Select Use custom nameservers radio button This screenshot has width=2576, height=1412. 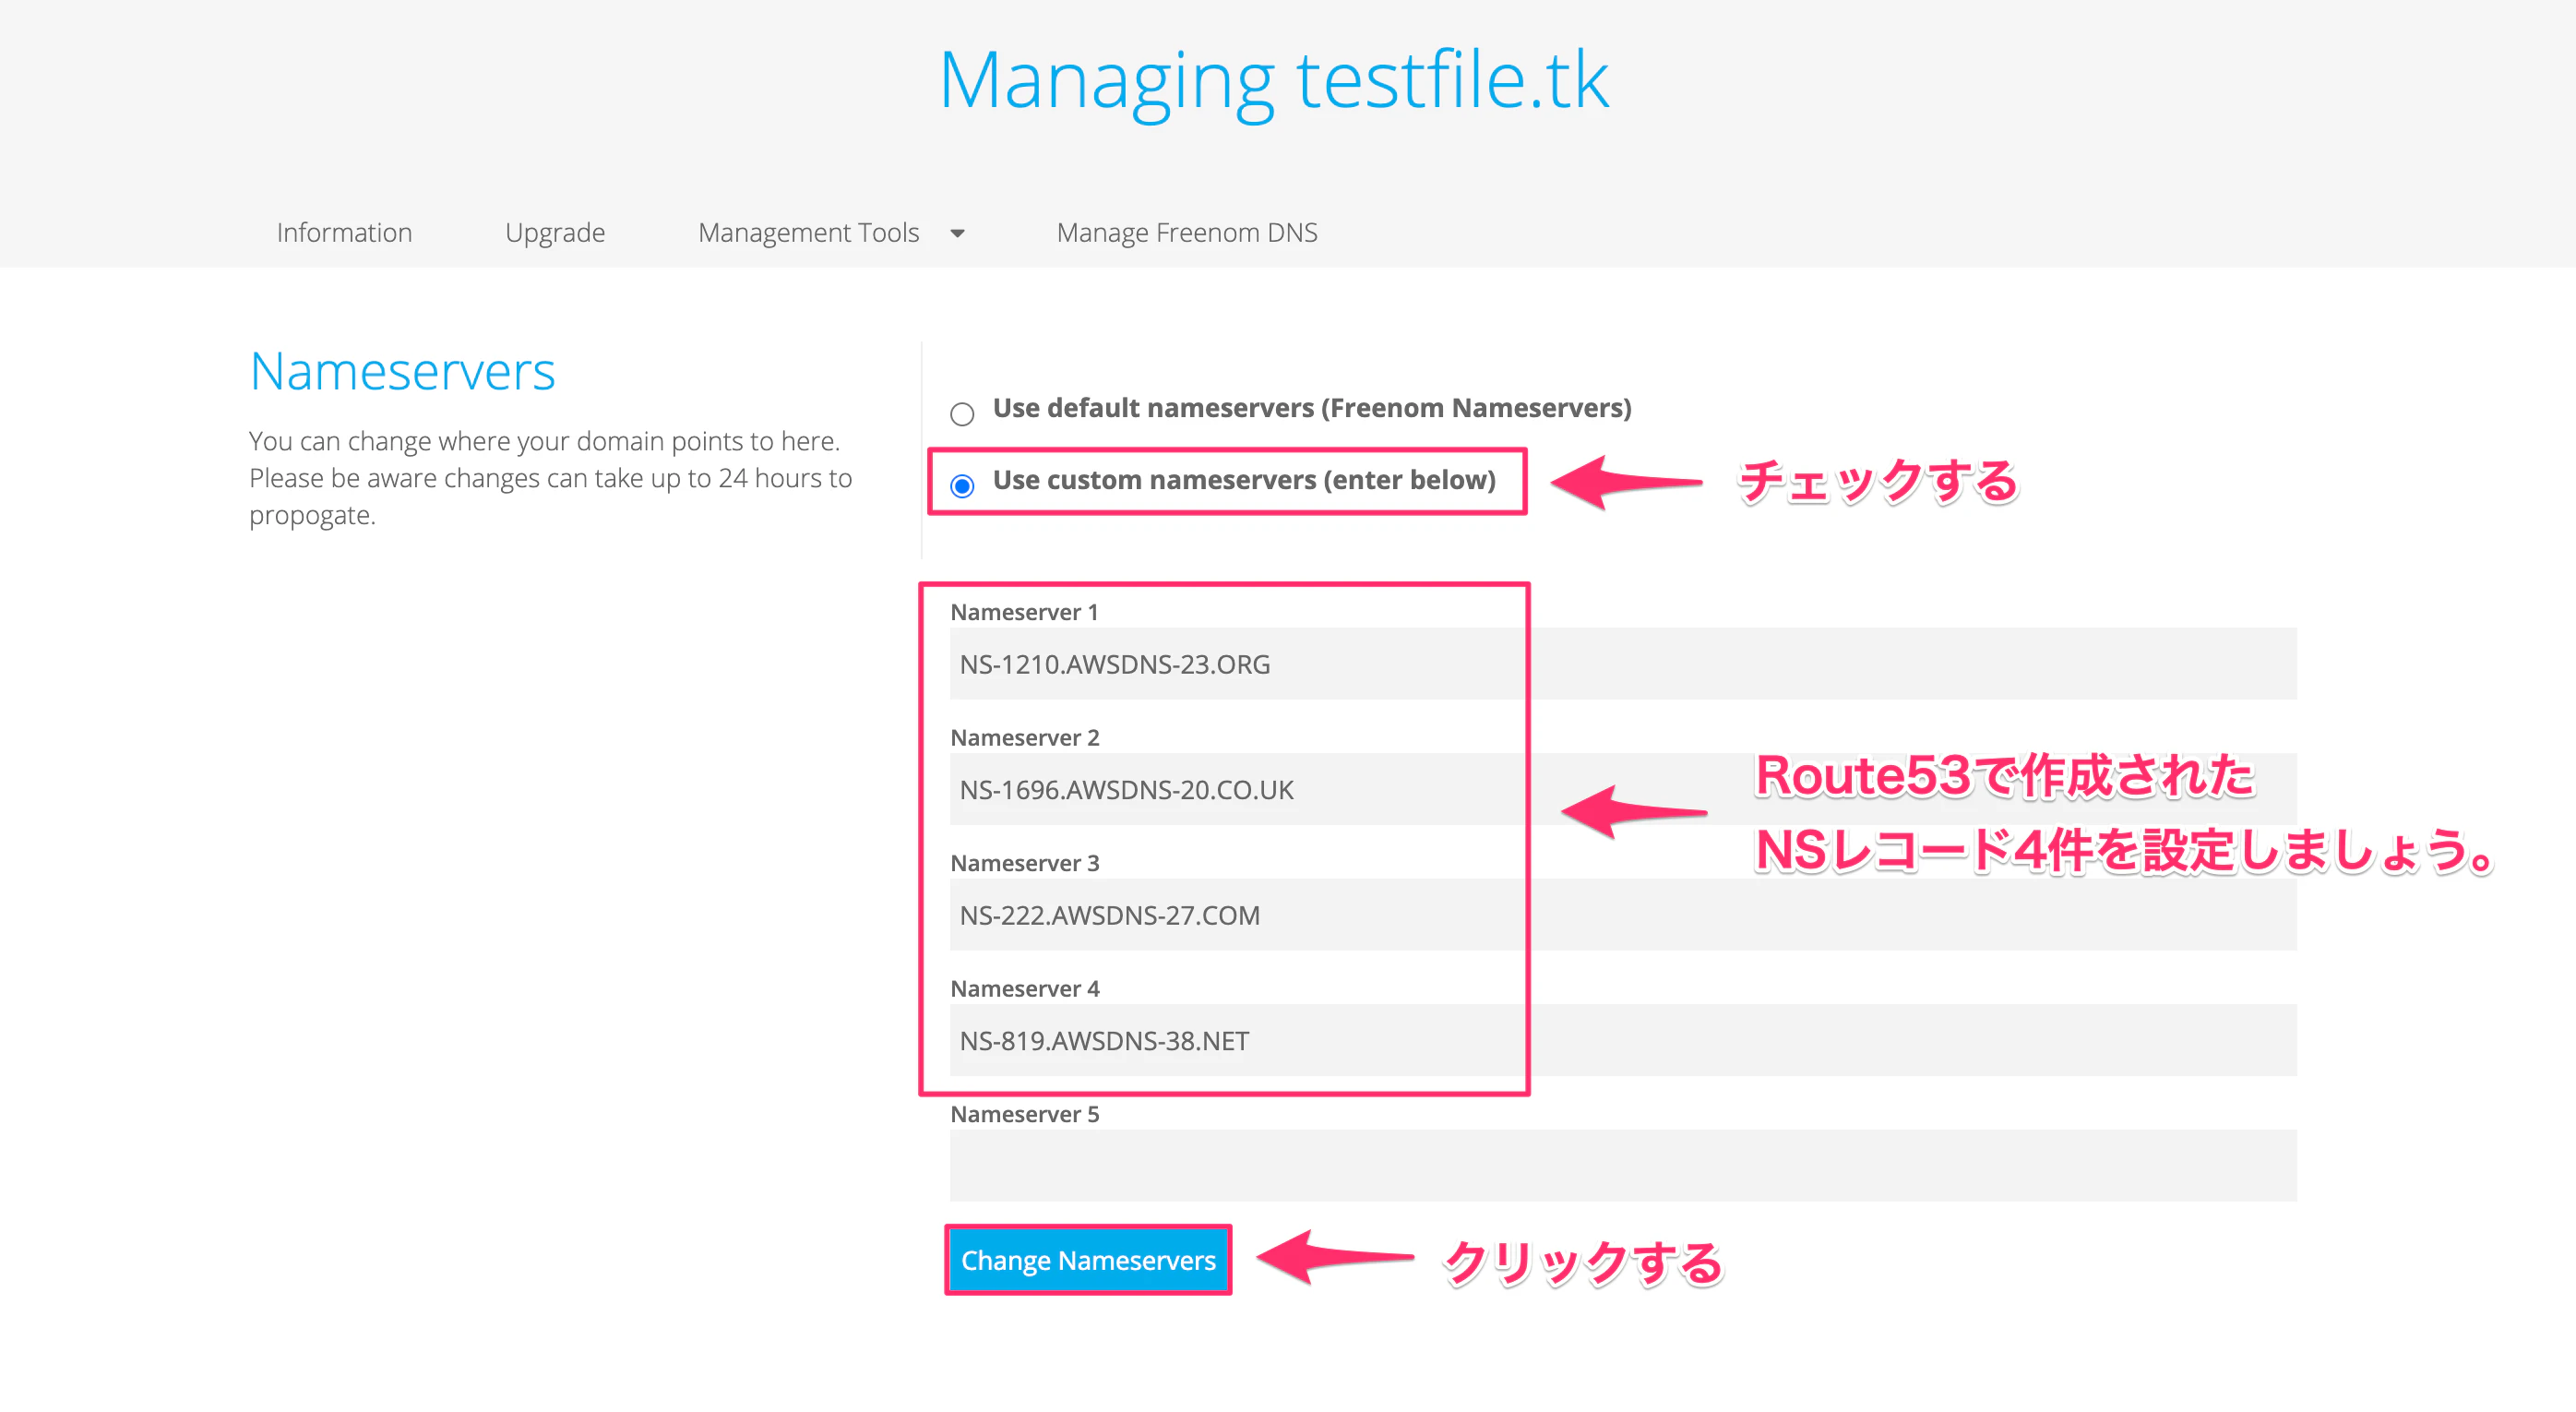coord(962,486)
